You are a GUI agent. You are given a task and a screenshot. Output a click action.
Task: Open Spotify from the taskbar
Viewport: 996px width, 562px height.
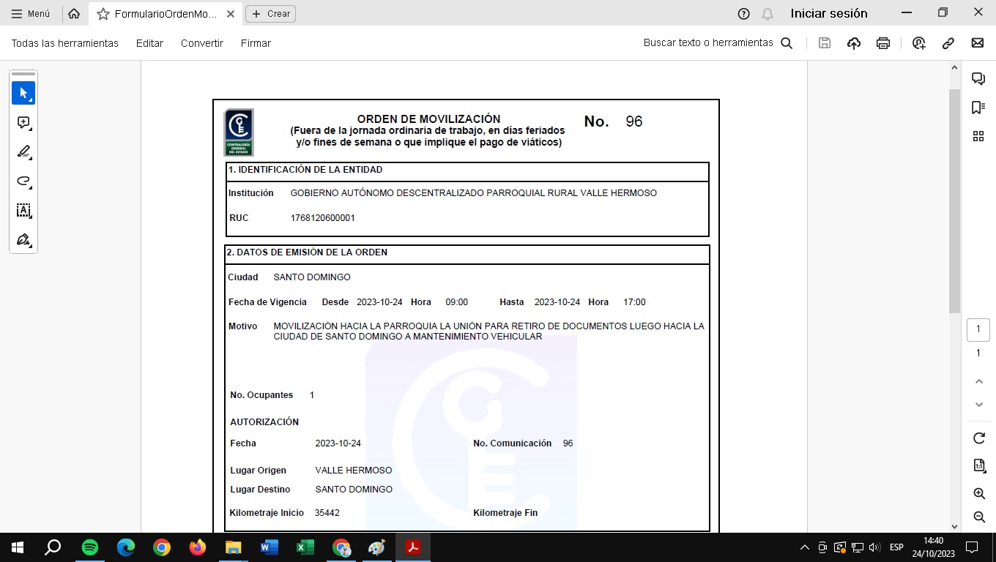[x=90, y=547]
